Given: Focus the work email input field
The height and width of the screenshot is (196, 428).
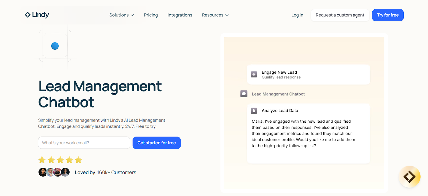Looking at the screenshot, I should [84, 143].
